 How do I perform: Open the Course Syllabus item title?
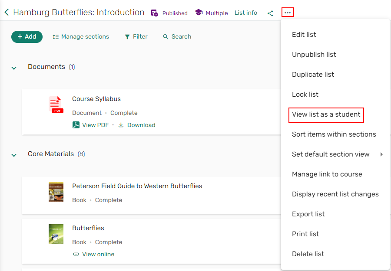[x=96, y=99]
